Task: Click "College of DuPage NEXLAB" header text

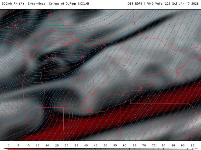Action: tap(69, 4)
